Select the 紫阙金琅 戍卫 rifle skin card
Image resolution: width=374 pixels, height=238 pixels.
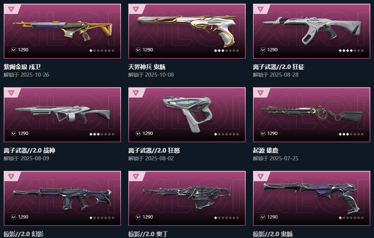pos(62,31)
